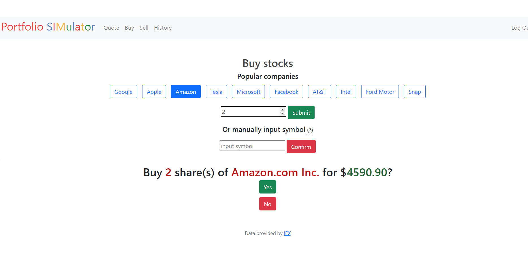The width and height of the screenshot is (528, 261).
Task: Click Log Out link
Action: pyautogui.click(x=519, y=28)
